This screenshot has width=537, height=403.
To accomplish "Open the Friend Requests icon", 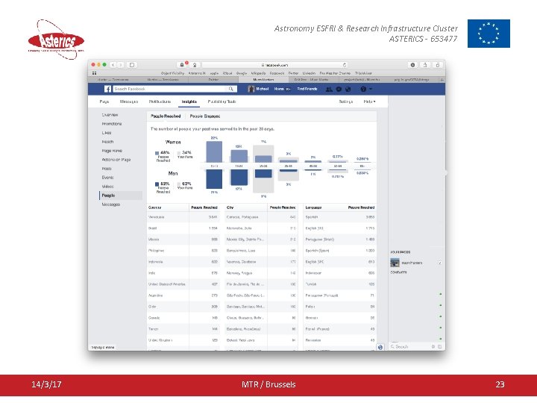I will click(329, 89).
